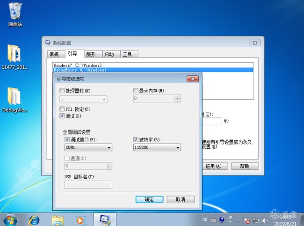The image size is (304, 226).
Task: Click the channel value spinner arrows
Action: click(x=109, y=166)
